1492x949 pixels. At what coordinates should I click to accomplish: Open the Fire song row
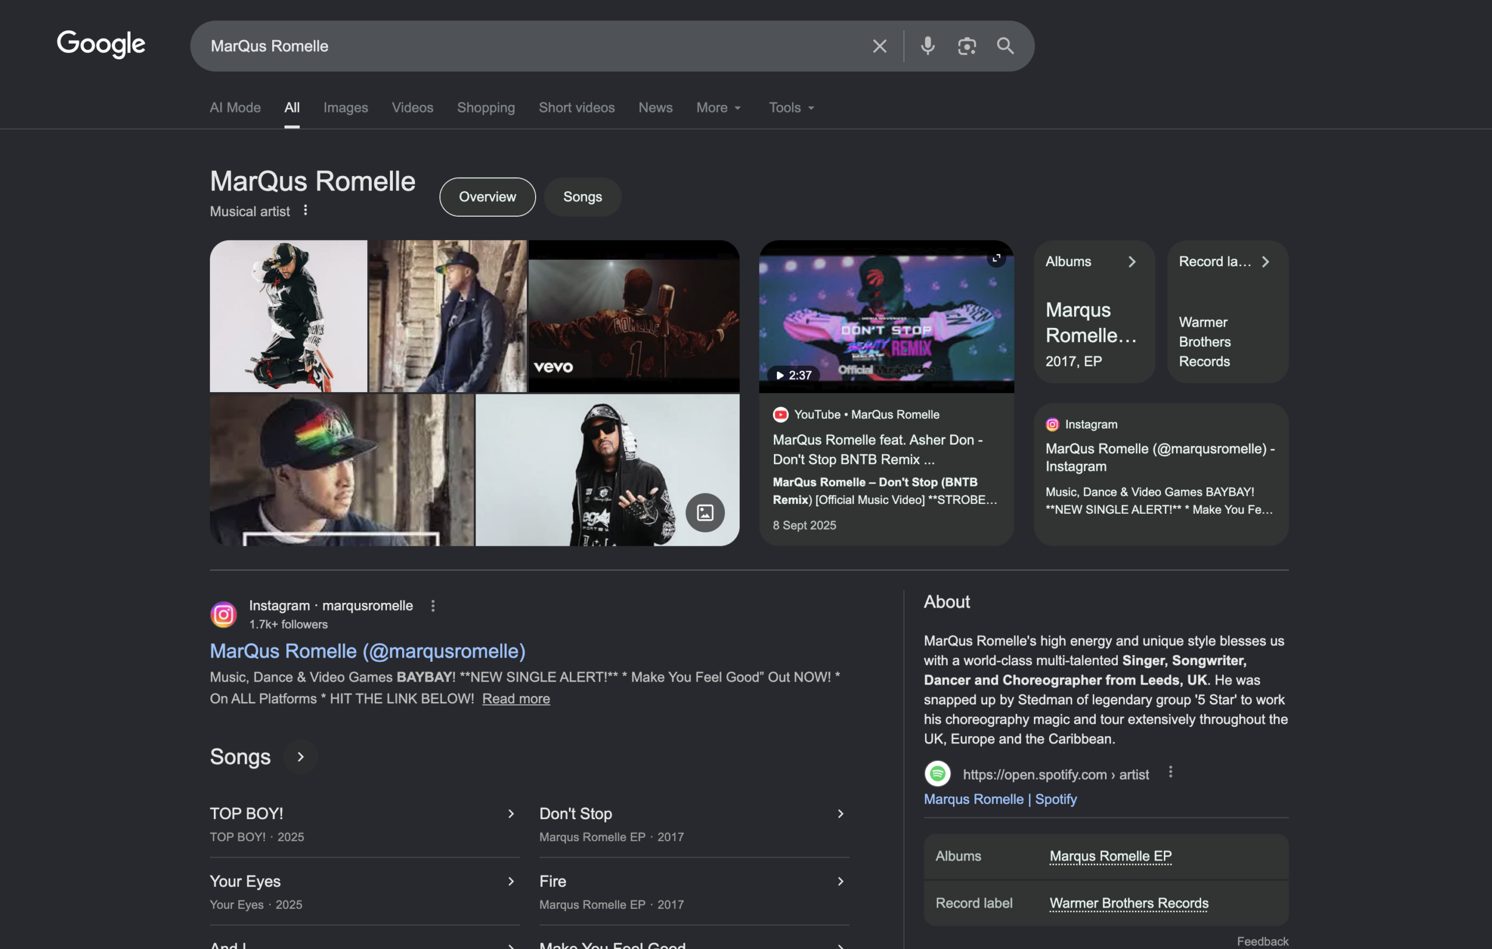pyautogui.click(x=695, y=892)
